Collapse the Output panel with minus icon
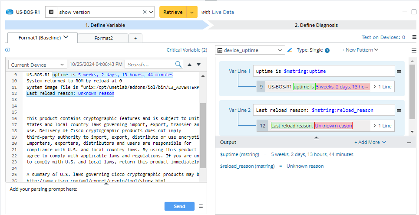Viewport: 419px width, 215px height. point(409,142)
